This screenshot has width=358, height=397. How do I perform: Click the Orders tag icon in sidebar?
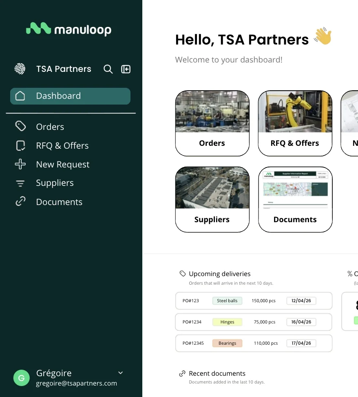pyautogui.click(x=20, y=126)
